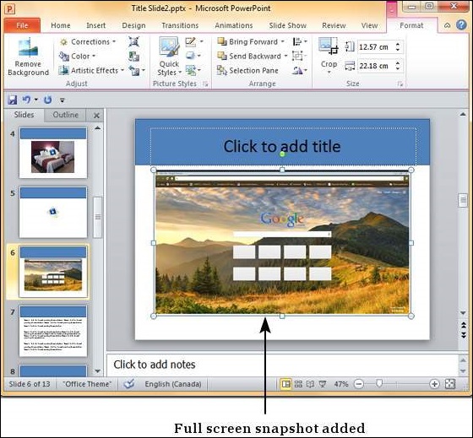The width and height of the screenshot is (473, 438).
Task: Click the shape height field 12.57 cm
Action: point(375,47)
